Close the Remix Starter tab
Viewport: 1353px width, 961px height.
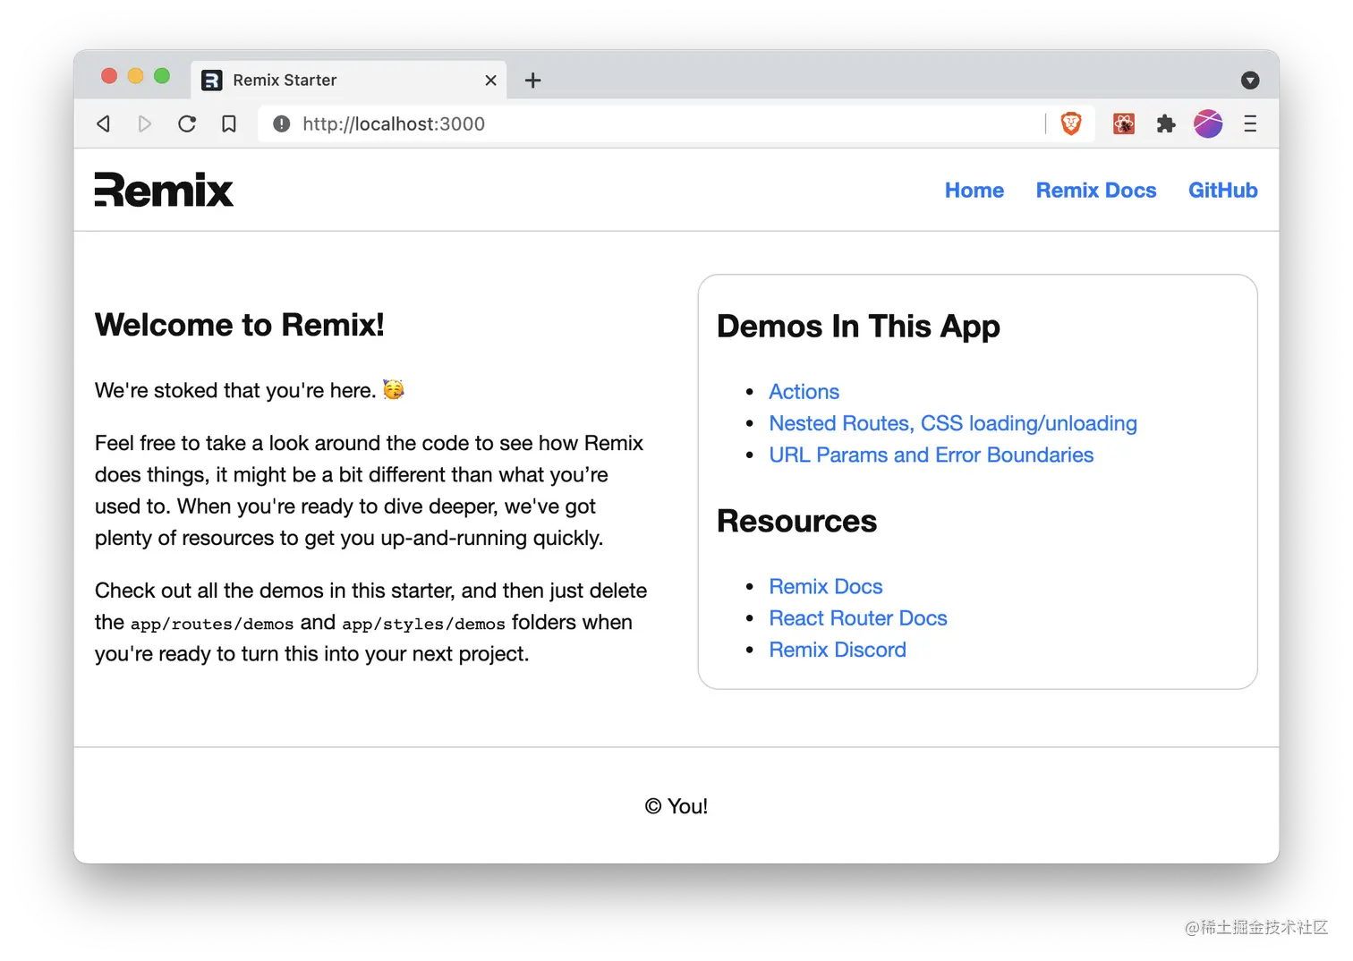(490, 81)
